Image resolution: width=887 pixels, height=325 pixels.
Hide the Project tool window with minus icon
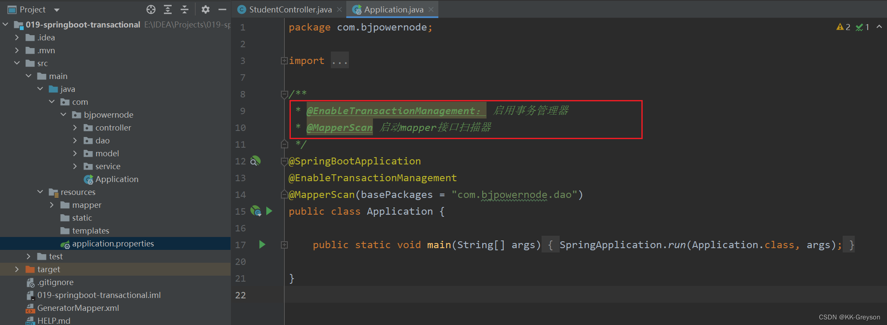[x=222, y=9]
